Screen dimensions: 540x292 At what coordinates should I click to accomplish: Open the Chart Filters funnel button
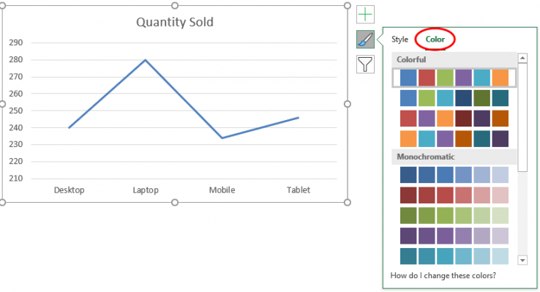365,64
